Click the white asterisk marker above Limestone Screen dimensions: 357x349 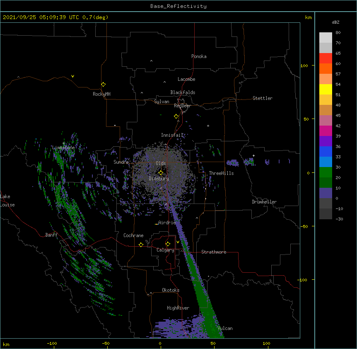[x=64, y=143]
